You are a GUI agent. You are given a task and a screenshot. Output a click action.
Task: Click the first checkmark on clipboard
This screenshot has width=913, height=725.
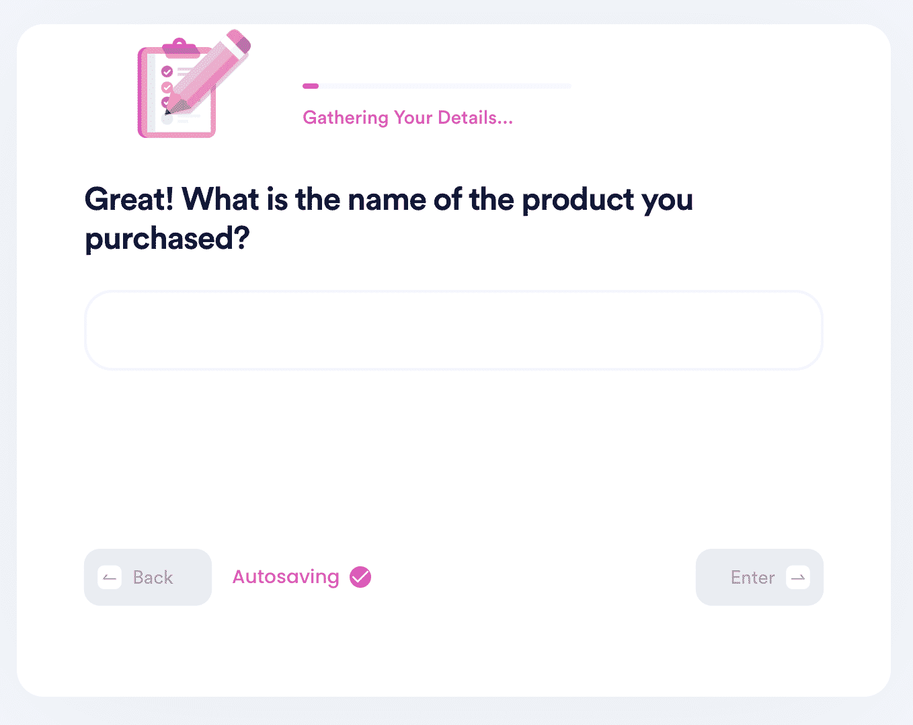(x=167, y=71)
